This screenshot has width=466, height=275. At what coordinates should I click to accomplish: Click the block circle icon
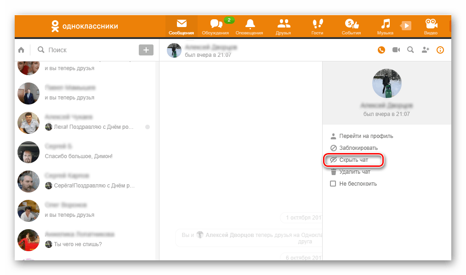click(x=334, y=148)
